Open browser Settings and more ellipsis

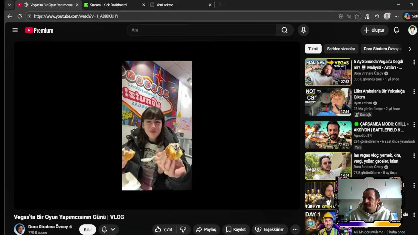pos(397,16)
